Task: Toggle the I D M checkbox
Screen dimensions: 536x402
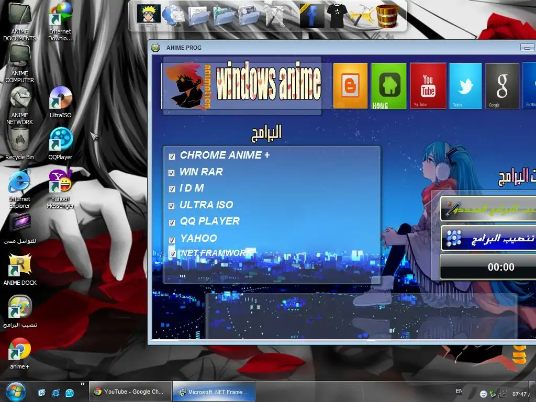Action: pos(172,189)
